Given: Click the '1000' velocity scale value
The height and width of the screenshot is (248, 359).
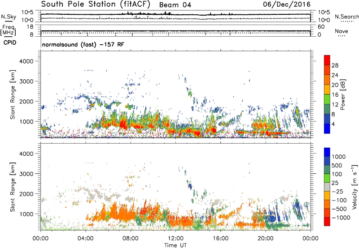Looking at the screenshot, I should 339,157.
